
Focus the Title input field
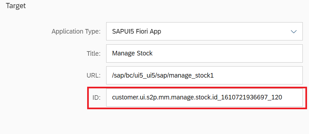204,53
